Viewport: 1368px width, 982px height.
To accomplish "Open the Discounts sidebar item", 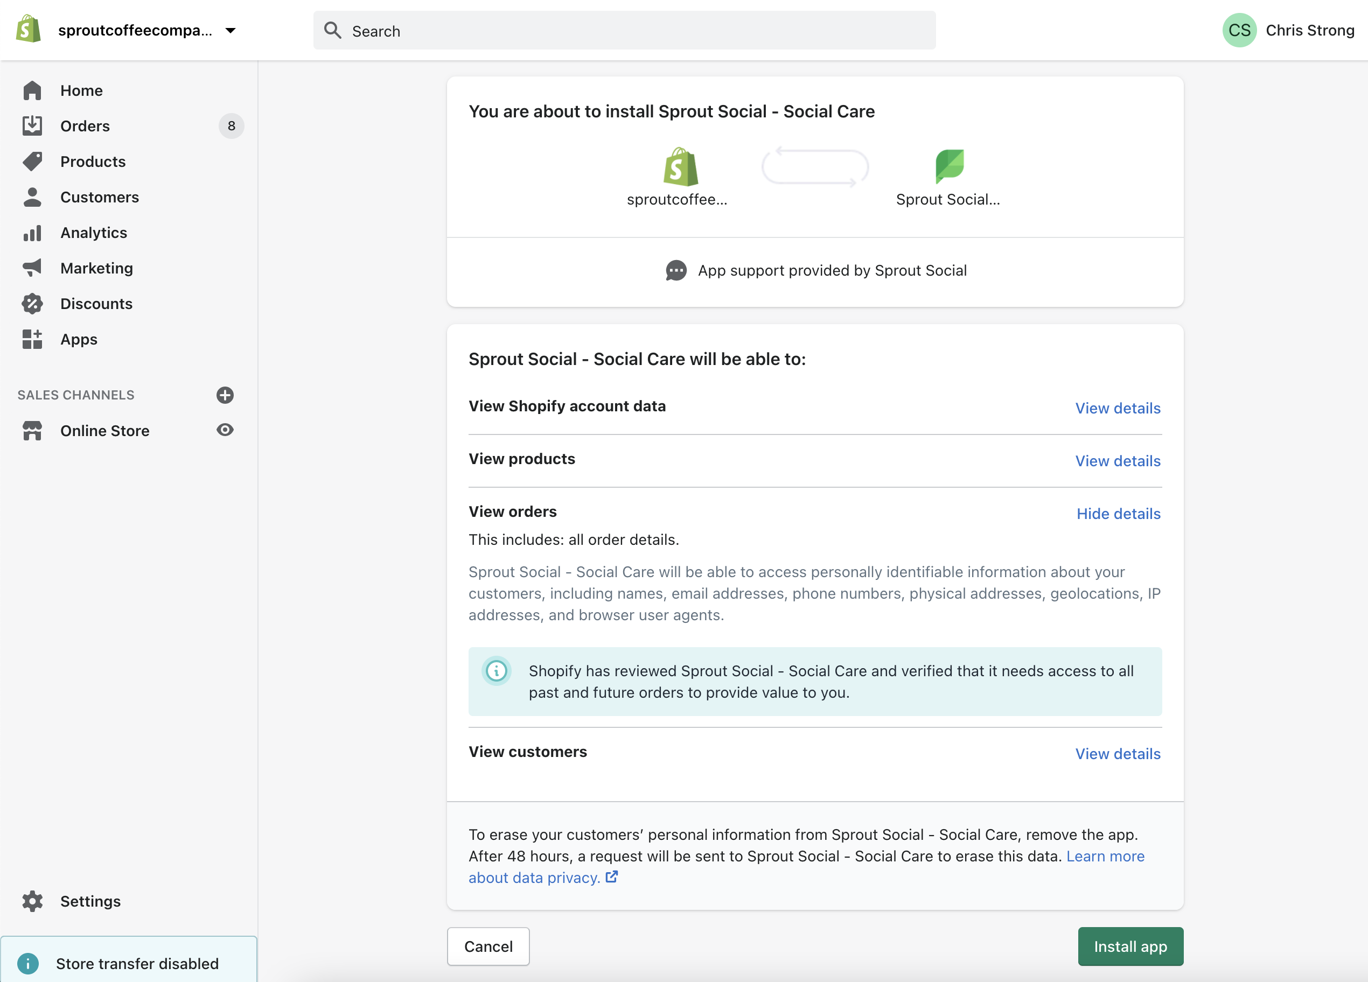I will (96, 304).
